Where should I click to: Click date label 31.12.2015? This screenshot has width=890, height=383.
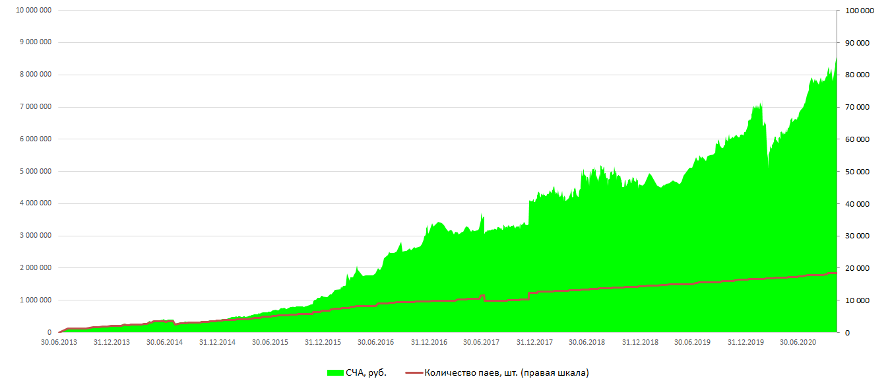pyautogui.click(x=323, y=343)
